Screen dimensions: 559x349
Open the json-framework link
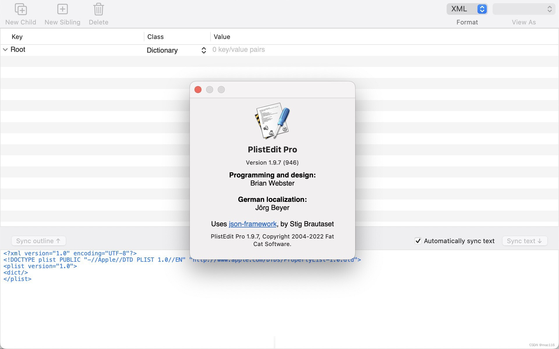252,224
